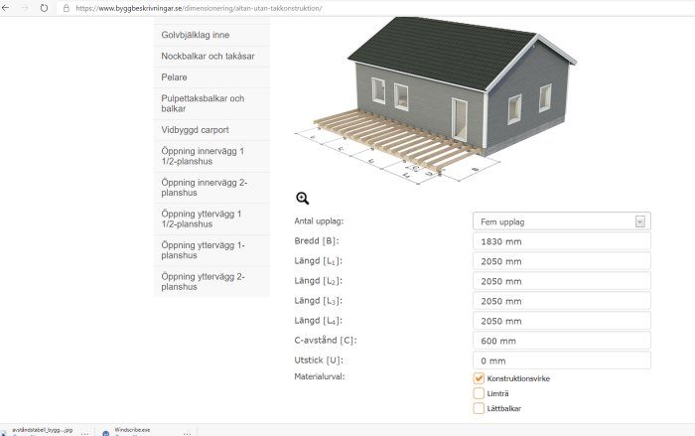Image resolution: width=695 pixels, height=436 pixels.
Task: Click the Längd L4 input field
Action: pos(562,321)
